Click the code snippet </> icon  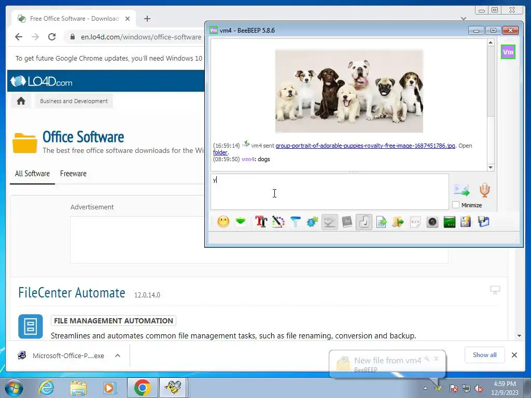click(x=415, y=222)
